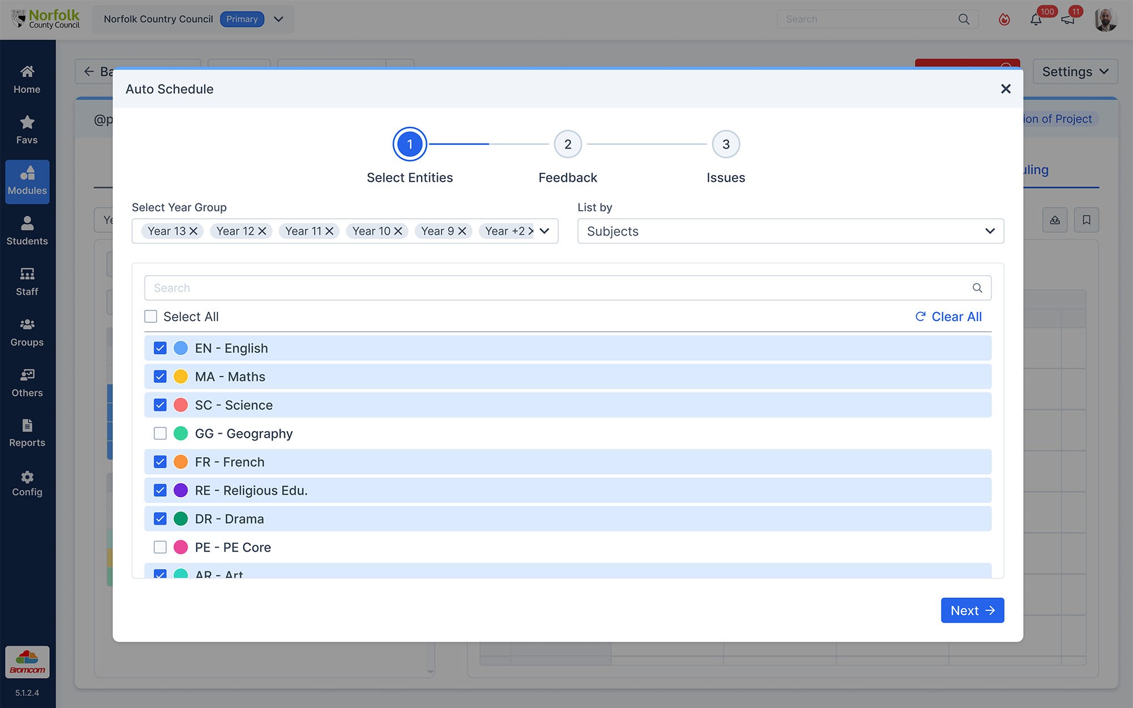Check the GG - Geography checkbox

(x=160, y=433)
